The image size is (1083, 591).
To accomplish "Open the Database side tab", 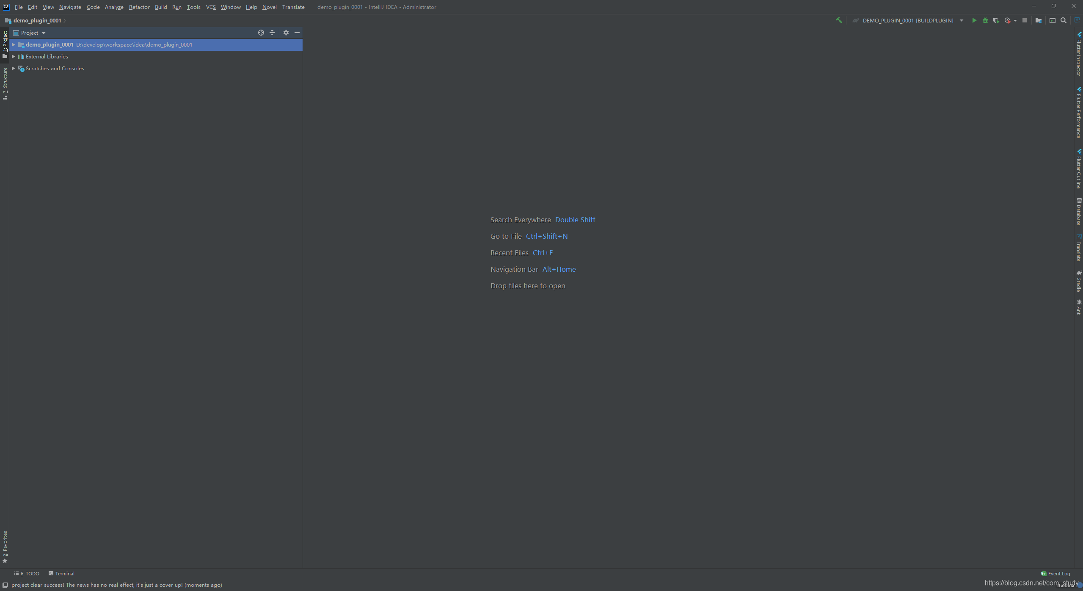I will tap(1079, 212).
